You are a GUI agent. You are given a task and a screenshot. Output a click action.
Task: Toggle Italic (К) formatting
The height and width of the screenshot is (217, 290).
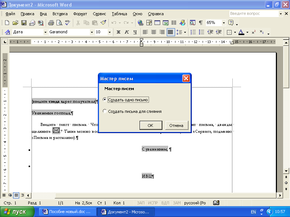127,32
